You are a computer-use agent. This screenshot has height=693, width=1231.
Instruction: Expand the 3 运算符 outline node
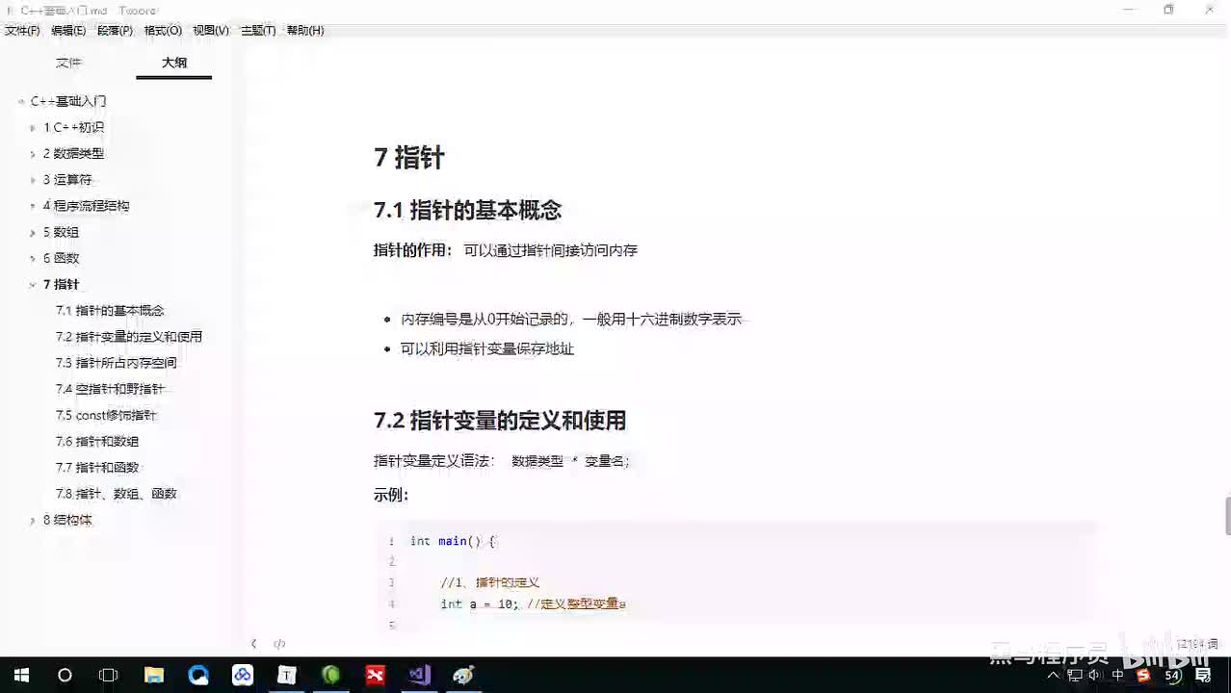point(33,180)
